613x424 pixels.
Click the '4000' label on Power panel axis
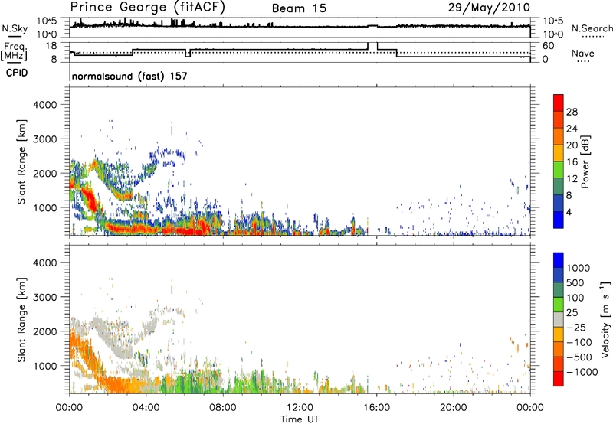tap(45, 105)
